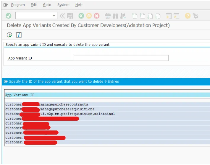Image resolution: width=210 pixels, height=165 pixels.
Task: Click the green Back arrow icon
Action: tap(81, 16)
